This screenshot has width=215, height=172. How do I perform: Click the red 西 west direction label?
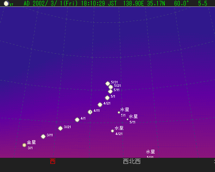coord(52,161)
